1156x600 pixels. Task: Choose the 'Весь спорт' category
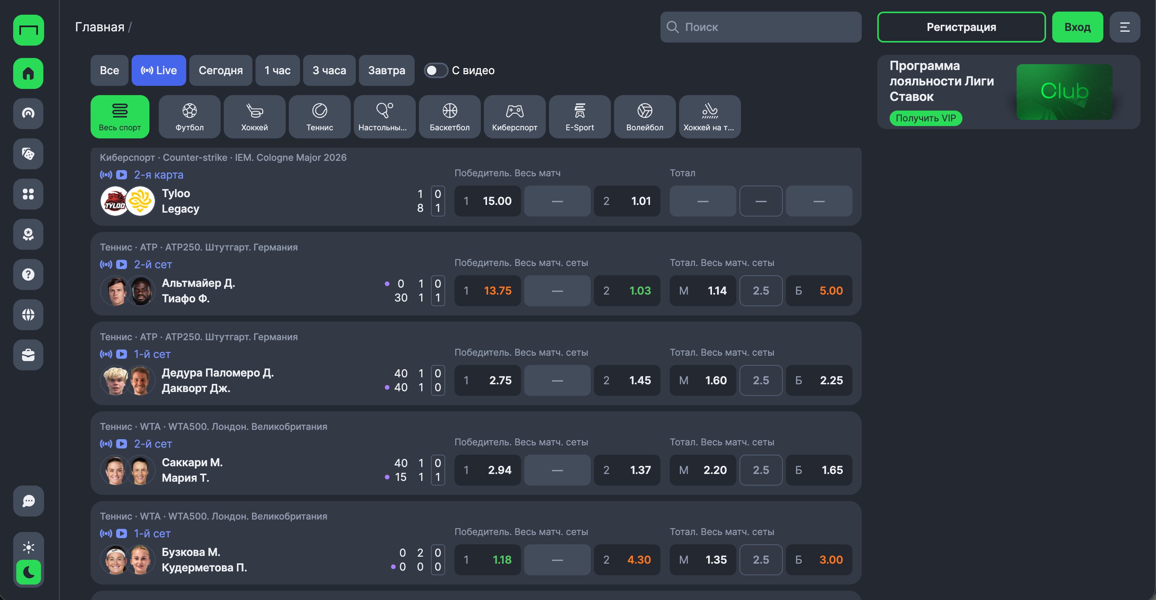pyautogui.click(x=120, y=116)
